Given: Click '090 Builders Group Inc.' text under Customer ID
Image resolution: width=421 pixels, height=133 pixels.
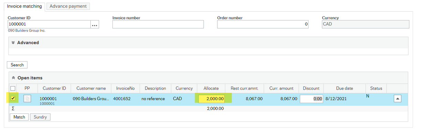Looking at the screenshot, I should 27,30.
